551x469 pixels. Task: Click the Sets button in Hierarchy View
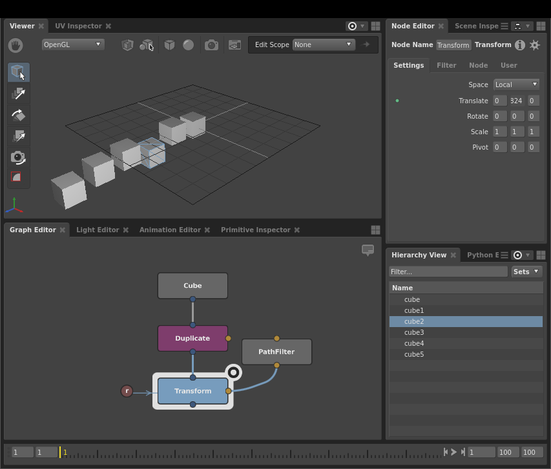526,272
